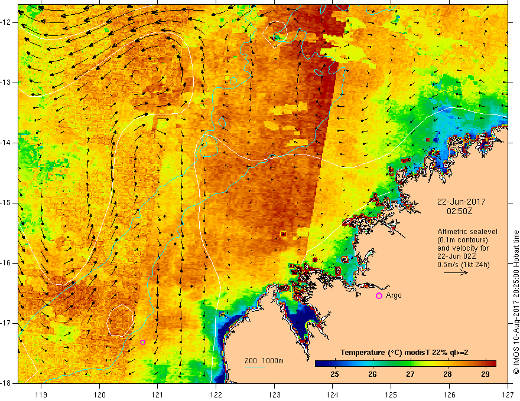The width and height of the screenshot is (520, 401).
Task: Click the 'Argo' legend label
Action: click(394, 295)
